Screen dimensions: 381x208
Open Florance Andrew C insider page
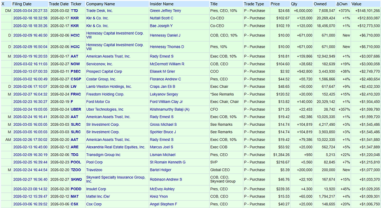(x=165, y=79)
